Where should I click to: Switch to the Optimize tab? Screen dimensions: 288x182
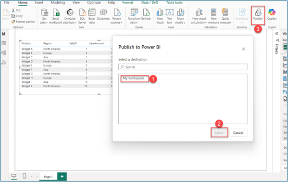click(94, 2)
